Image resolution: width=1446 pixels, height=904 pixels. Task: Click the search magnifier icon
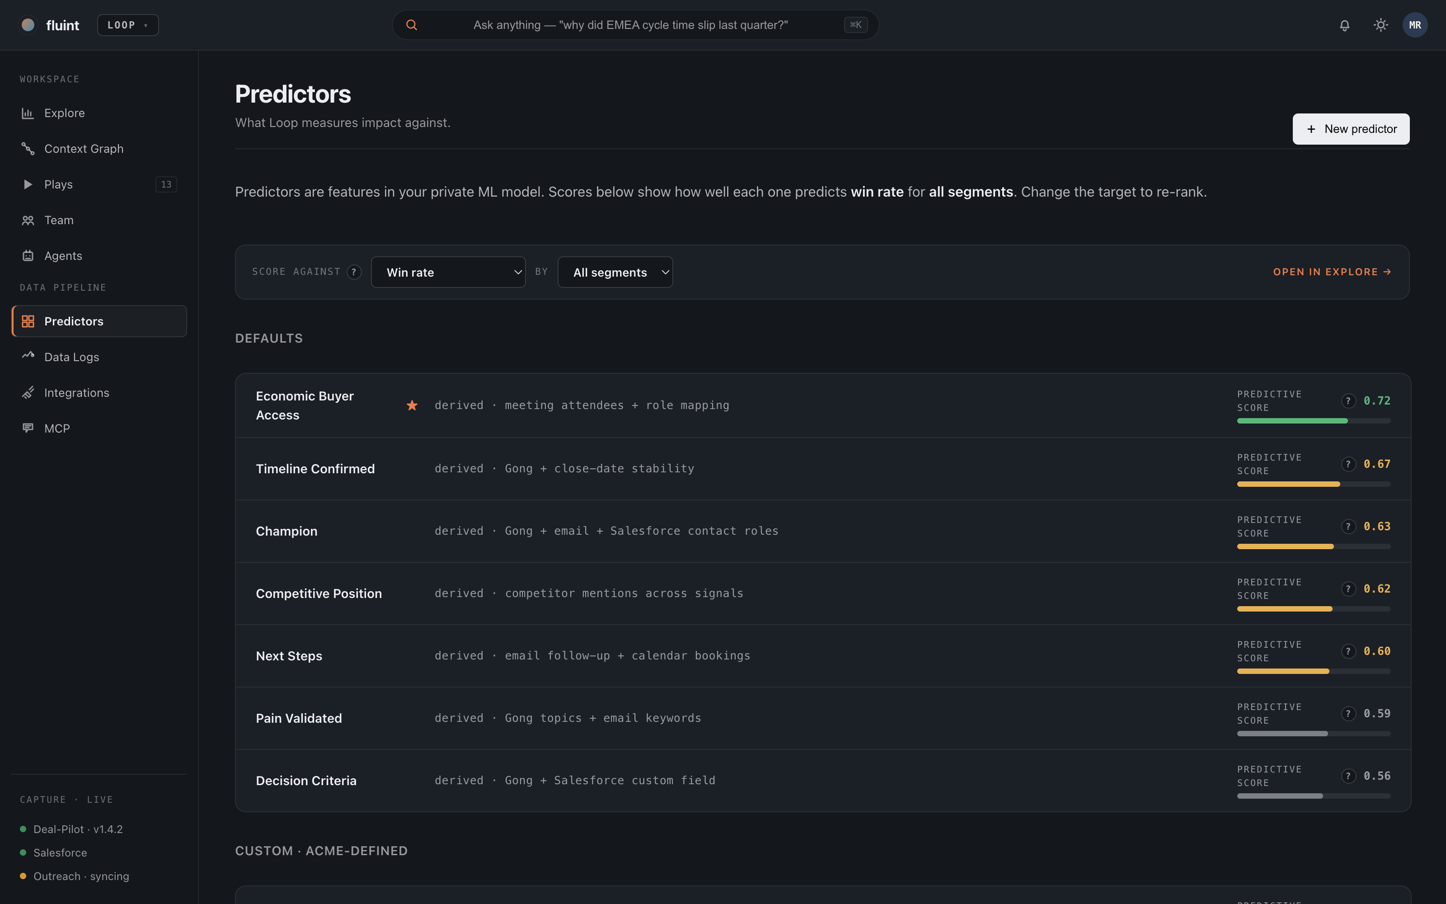coord(412,25)
